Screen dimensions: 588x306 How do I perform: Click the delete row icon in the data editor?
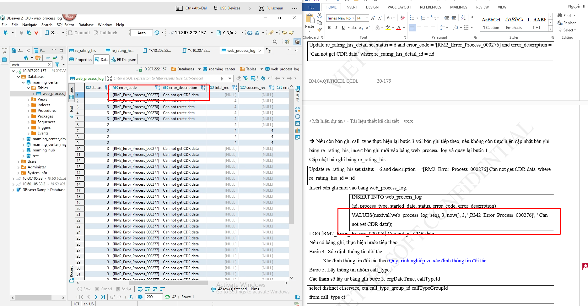click(x=163, y=289)
